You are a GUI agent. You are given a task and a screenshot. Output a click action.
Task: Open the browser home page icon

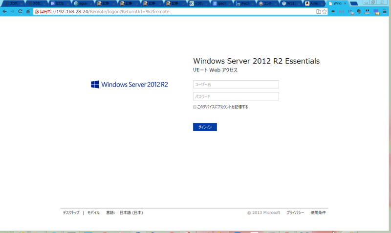pos(28,11)
